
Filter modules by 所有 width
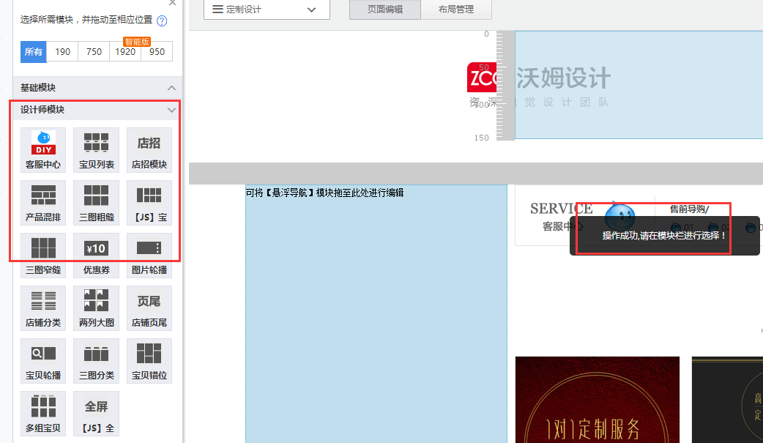pos(34,51)
